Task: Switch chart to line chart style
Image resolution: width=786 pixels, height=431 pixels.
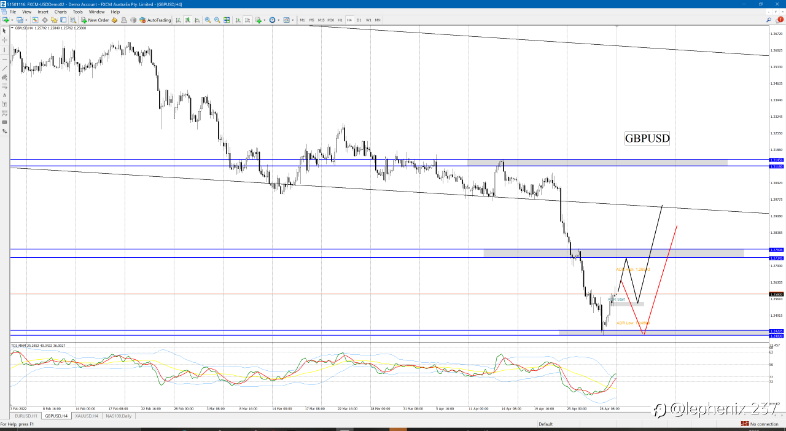Action: pyautogui.click(x=197, y=20)
